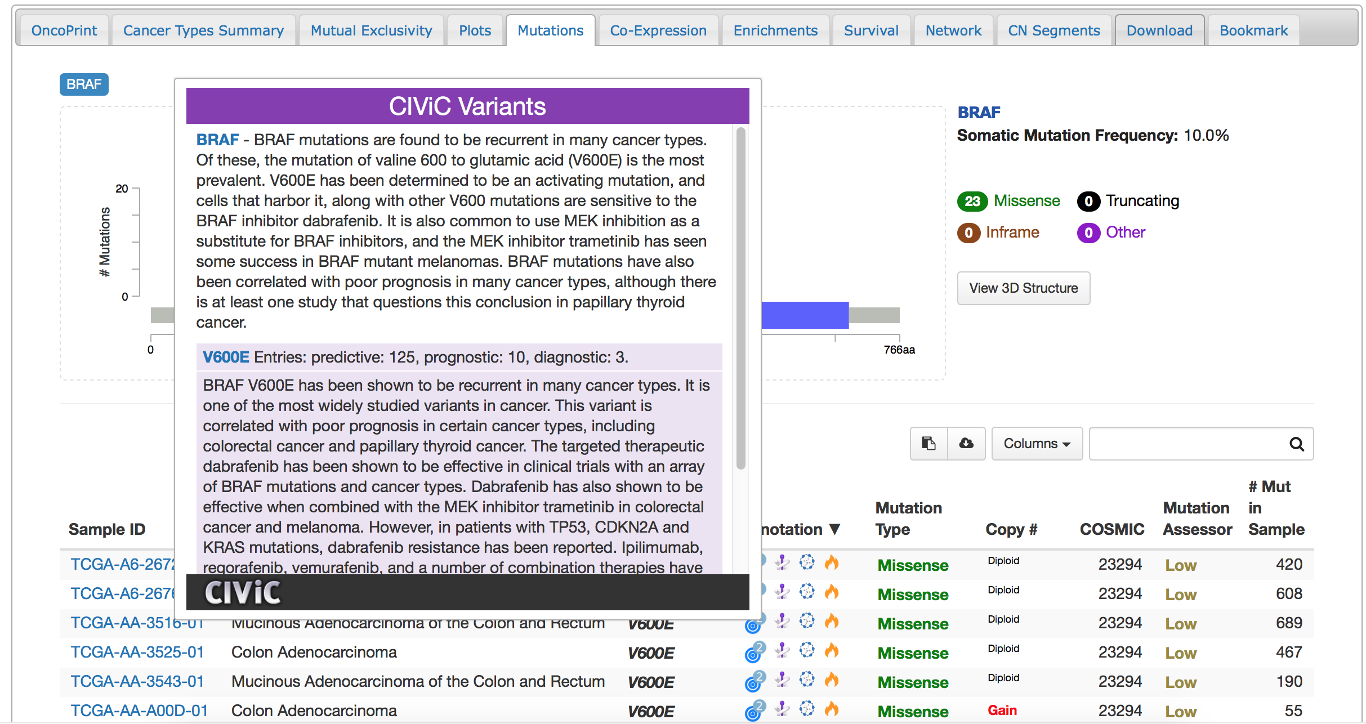
Task: Click the hotspot flame icon for TCGA-AA-3543-01
Action: point(832,679)
